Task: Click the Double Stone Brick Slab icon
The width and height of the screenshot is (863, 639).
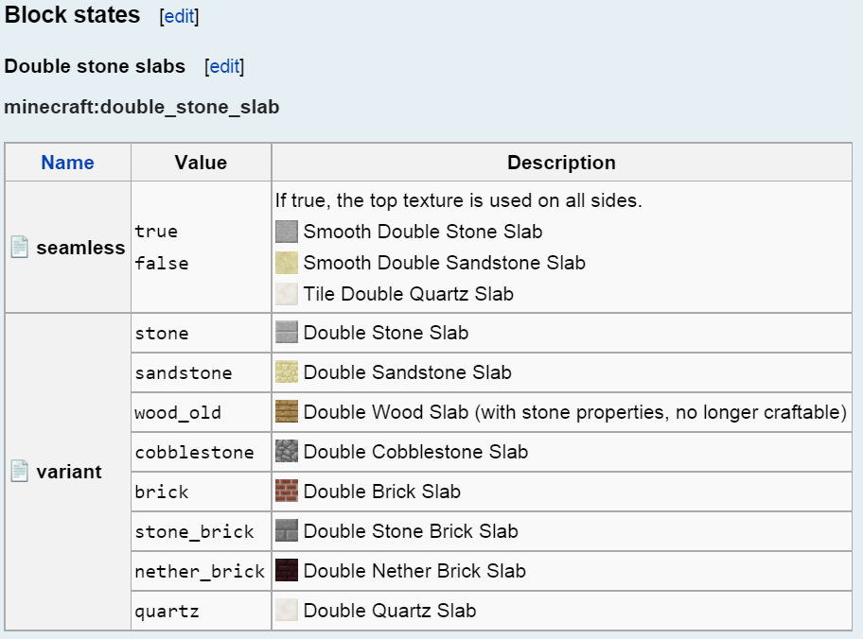Action: [x=287, y=531]
